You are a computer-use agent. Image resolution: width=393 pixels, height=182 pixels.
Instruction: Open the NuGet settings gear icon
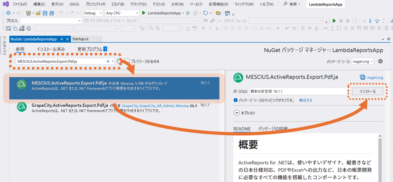(x=380, y=61)
